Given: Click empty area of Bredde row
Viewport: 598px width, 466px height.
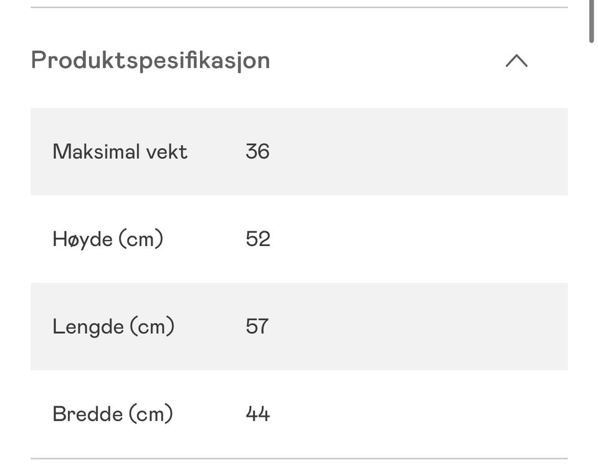Looking at the screenshot, I should click(x=419, y=414).
